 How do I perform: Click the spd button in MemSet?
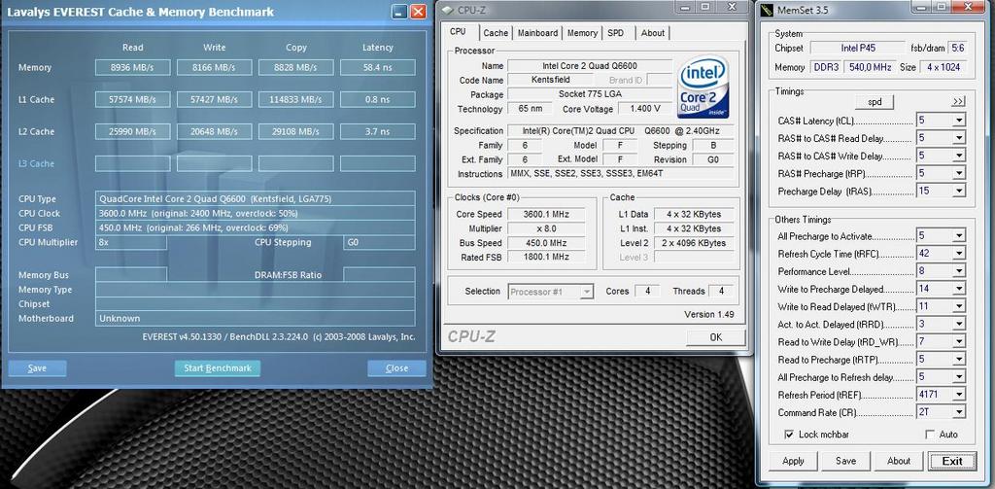coord(875,102)
